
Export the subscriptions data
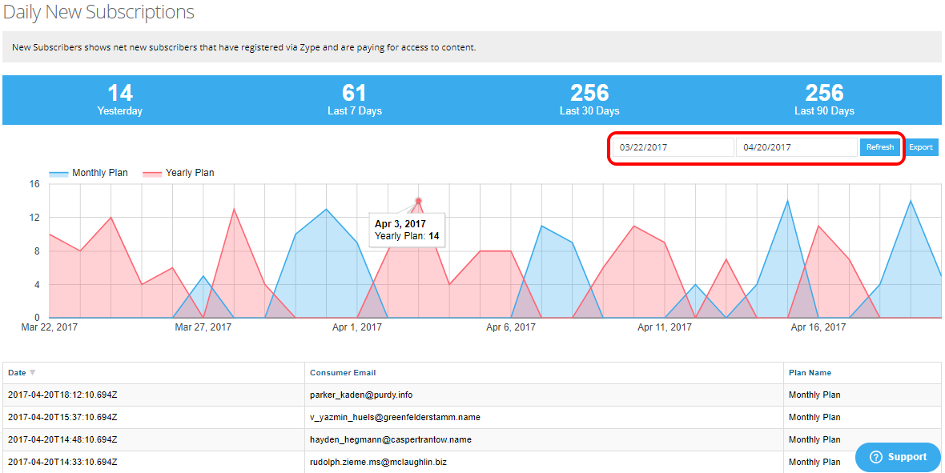point(921,147)
